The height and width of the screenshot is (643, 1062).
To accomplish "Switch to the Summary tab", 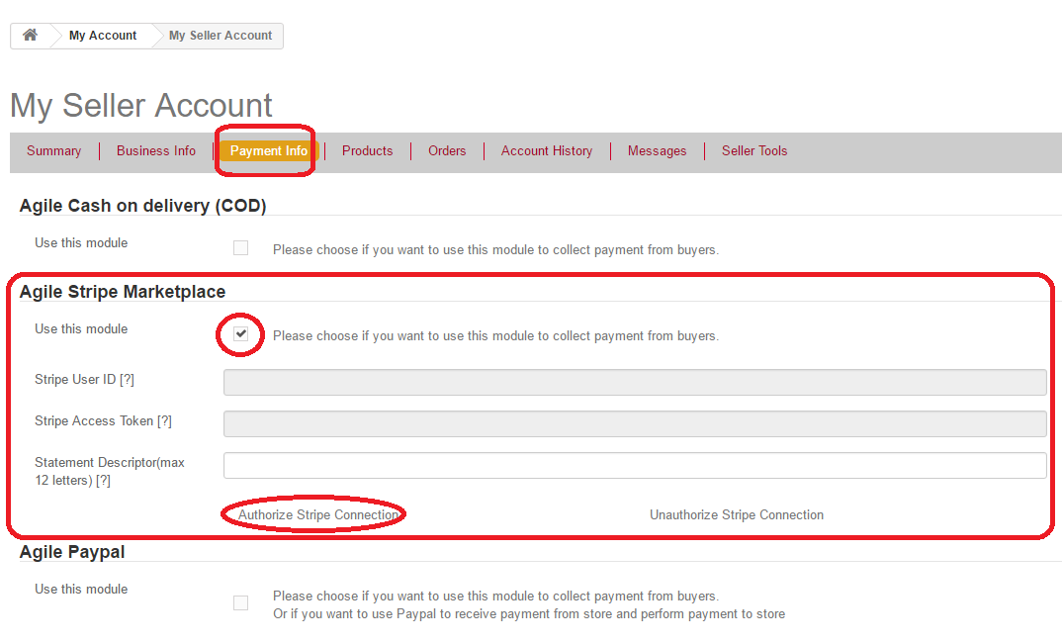I will click(53, 151).
